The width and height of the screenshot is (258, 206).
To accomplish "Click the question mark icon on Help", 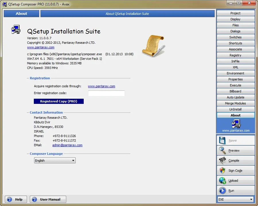I will click(x=9, y=199).
